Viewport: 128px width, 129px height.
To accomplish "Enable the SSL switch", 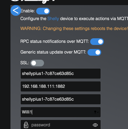I will click(37, 63).
